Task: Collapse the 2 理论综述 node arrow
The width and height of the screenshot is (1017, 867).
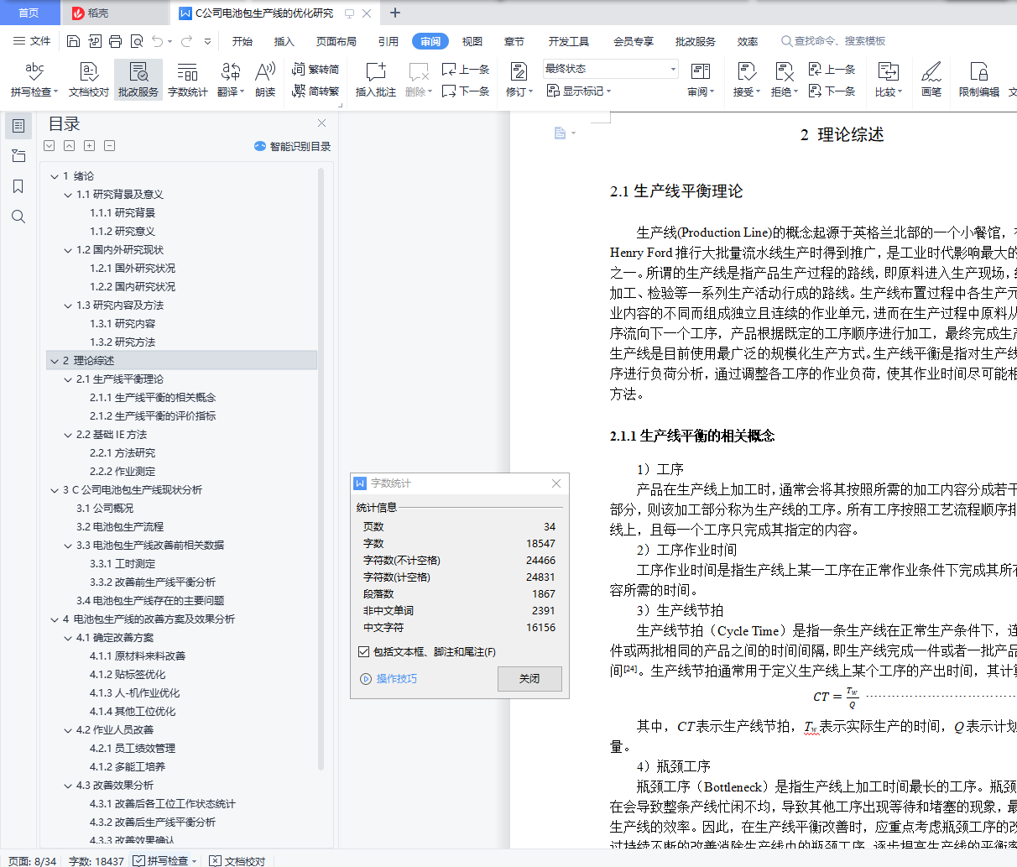Action: [x=55, y=361]
